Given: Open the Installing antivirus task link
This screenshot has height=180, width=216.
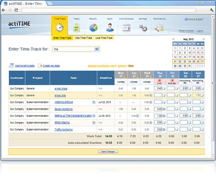Looking at the screenshot, I should coord(64,102).
